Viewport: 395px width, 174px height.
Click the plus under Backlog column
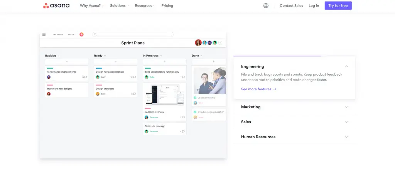pyautogui.click(x=67, y=61)
